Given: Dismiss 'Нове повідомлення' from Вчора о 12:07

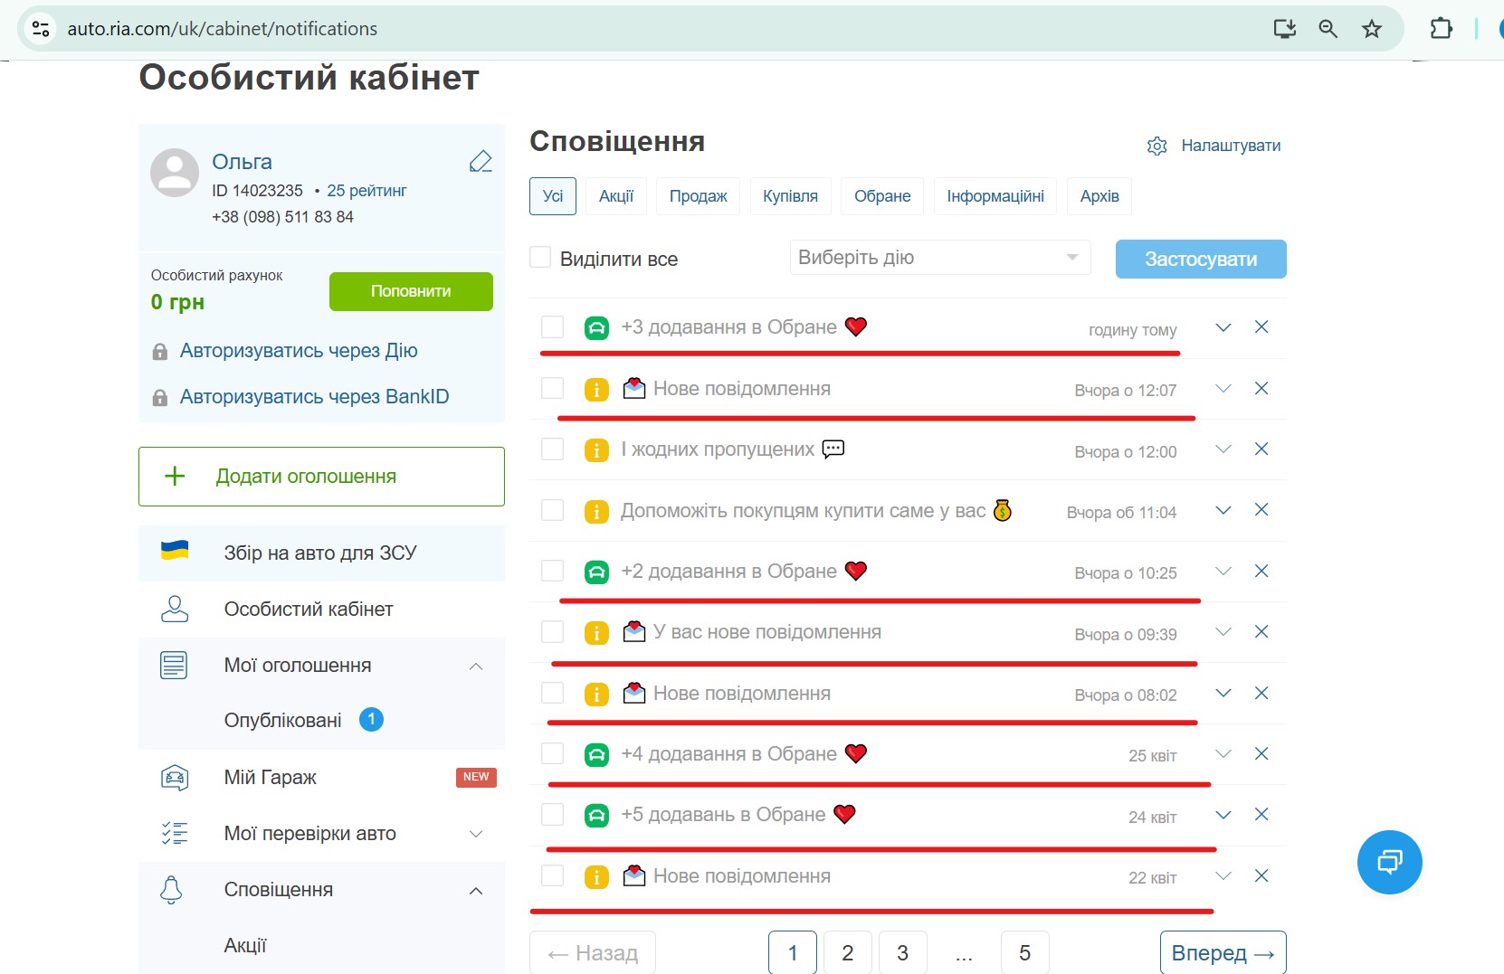Looking at the screenshot, I should [x=1261, y=388].
